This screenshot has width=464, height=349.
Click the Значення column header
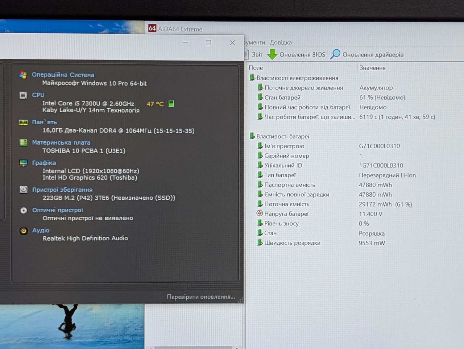pos(372,68)
